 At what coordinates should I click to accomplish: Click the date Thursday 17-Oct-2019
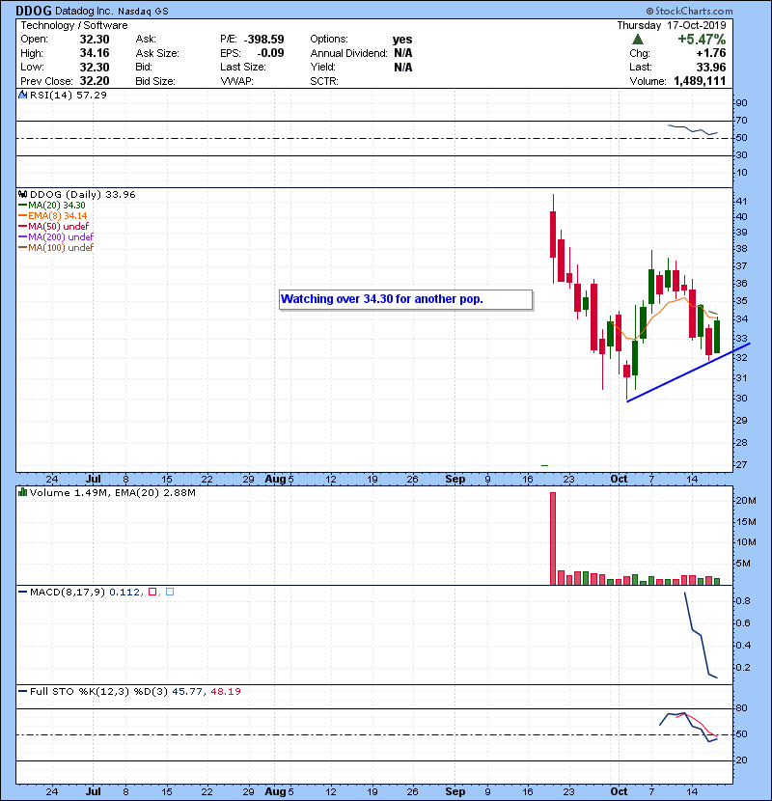coord(672,25)
